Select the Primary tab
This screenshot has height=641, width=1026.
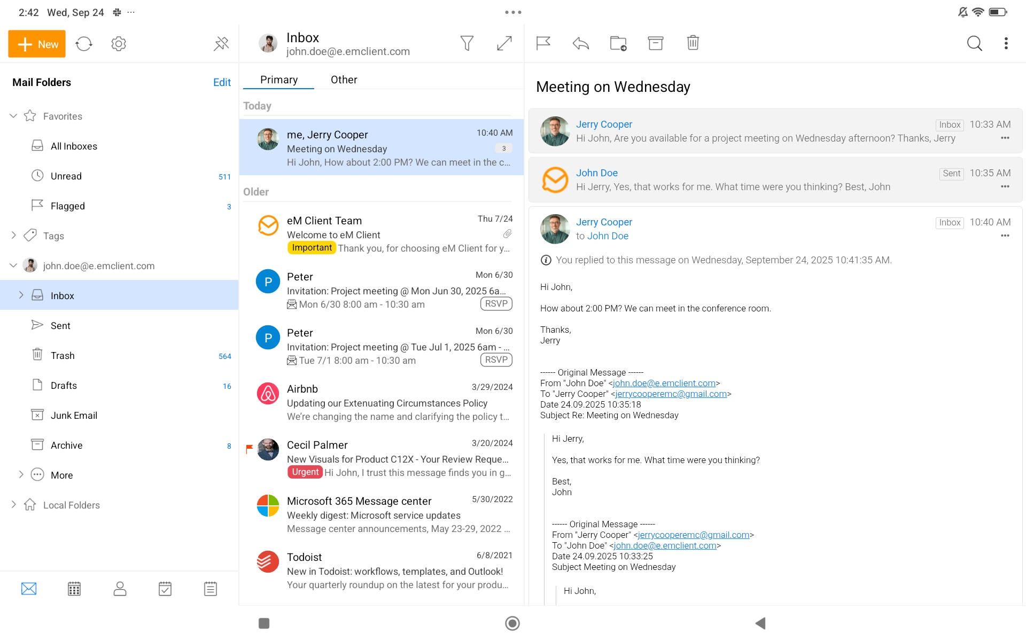click(x=278, y=80)
